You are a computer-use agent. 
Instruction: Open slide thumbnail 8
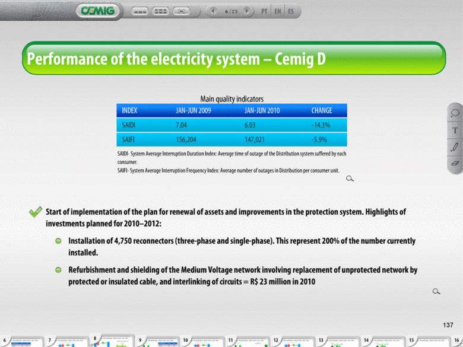click(113, 341)
